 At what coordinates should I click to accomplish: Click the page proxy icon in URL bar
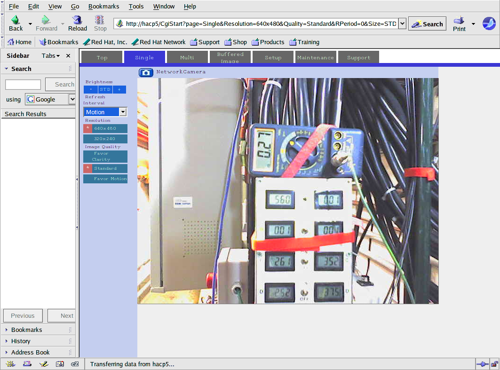coord(119,24)
